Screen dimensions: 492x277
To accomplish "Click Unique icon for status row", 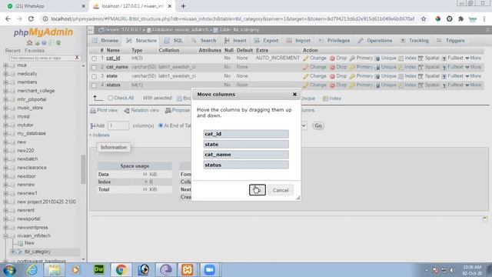I will (377, 85).
